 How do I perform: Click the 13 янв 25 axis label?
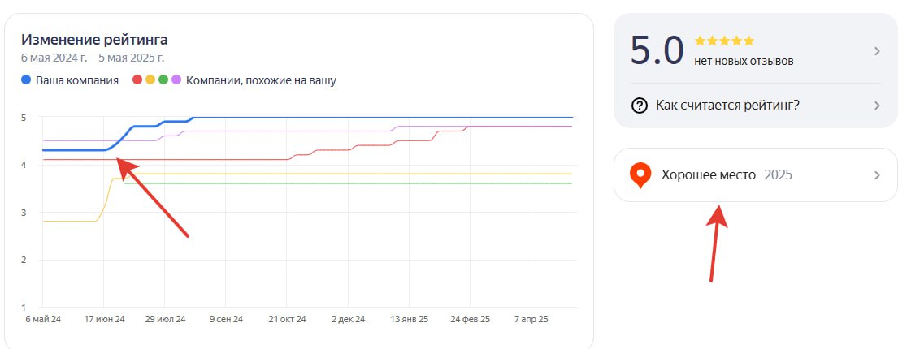coord(409,320)
